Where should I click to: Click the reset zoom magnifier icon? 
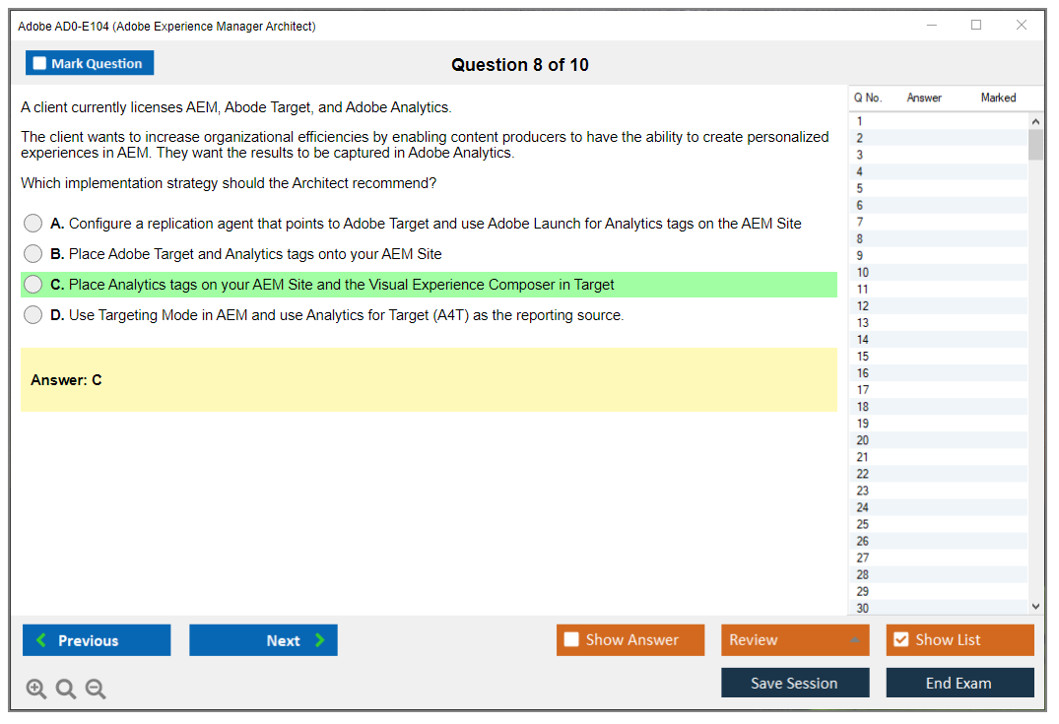(66, 689)
